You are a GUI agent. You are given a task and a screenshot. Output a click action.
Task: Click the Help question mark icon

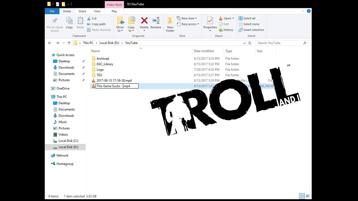(x=309, y=11)
